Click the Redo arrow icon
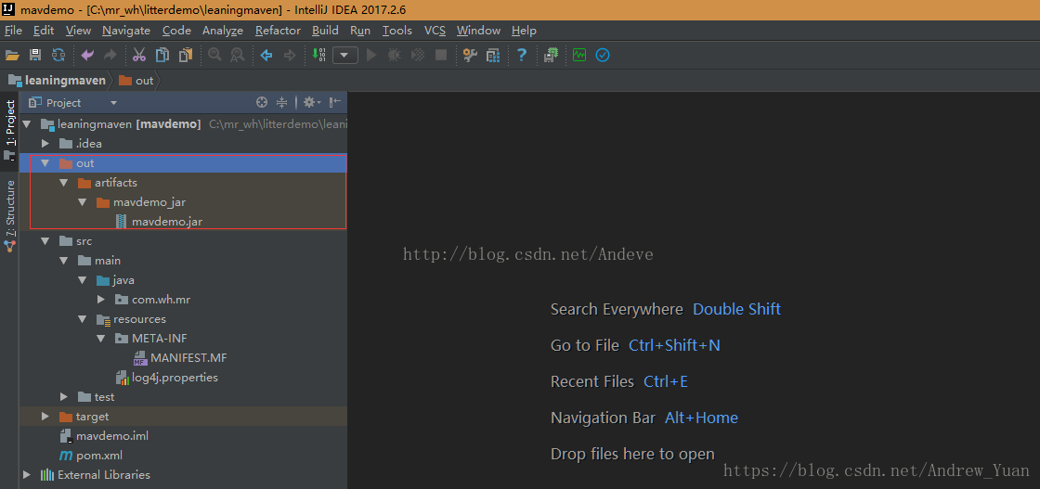 (110, 55)
